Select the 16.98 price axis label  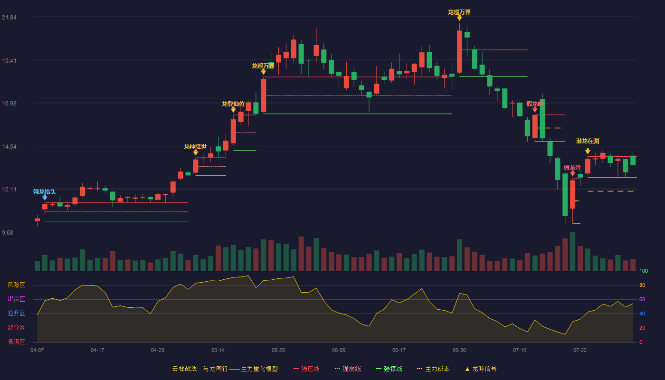(x=9, y=104)
